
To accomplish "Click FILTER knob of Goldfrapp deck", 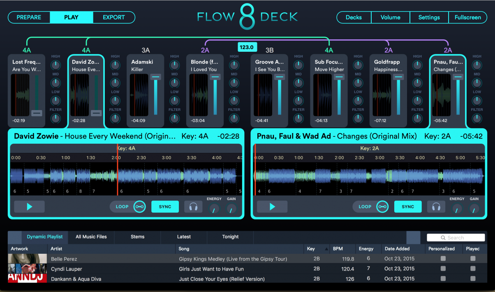I will point(417,118).
